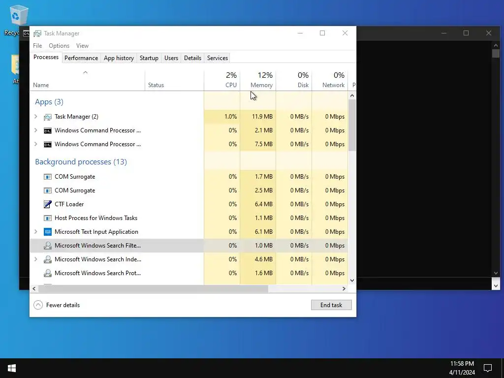Click the Microsoft Text Input Application icon
This screenshot has height=378, width=504.
pos(48,232)
